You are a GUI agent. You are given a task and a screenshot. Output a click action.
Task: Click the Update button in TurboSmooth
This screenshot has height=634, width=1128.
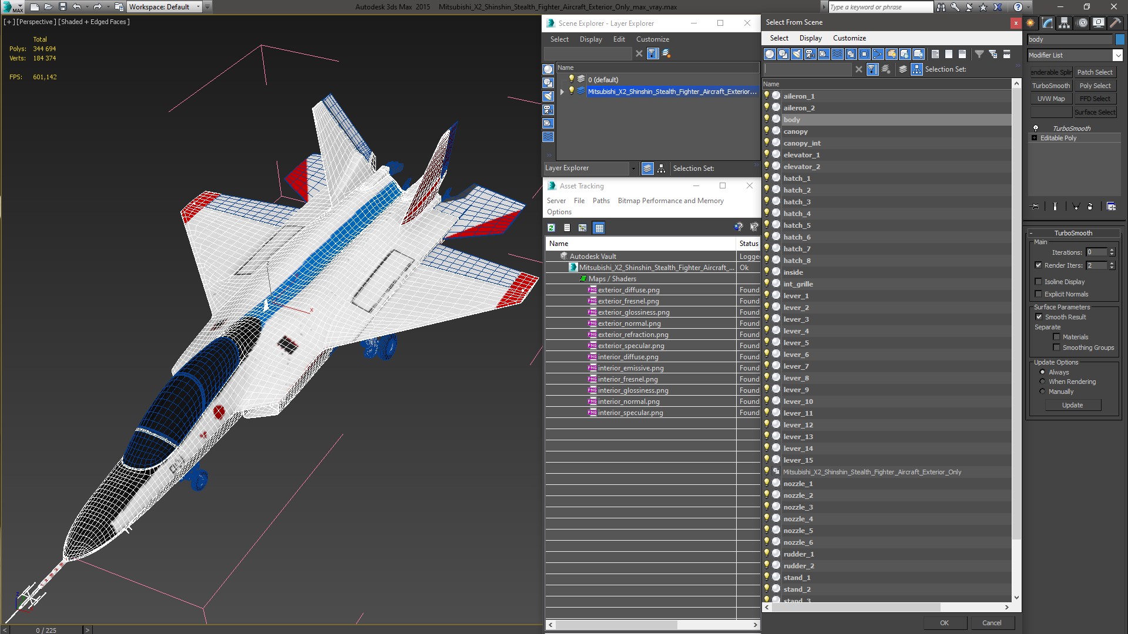[1072, 405]
